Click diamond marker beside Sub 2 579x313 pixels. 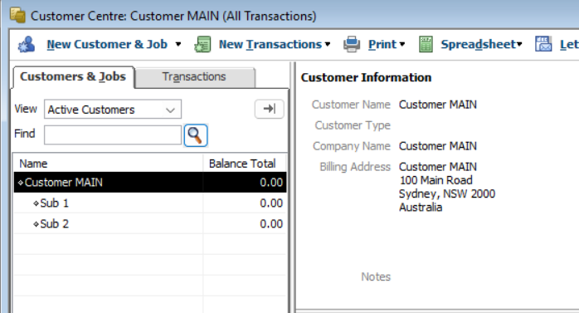pyautogui.click(x=36, y=224)
